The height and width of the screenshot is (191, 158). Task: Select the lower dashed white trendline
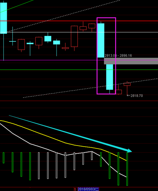tap(90, 88)
